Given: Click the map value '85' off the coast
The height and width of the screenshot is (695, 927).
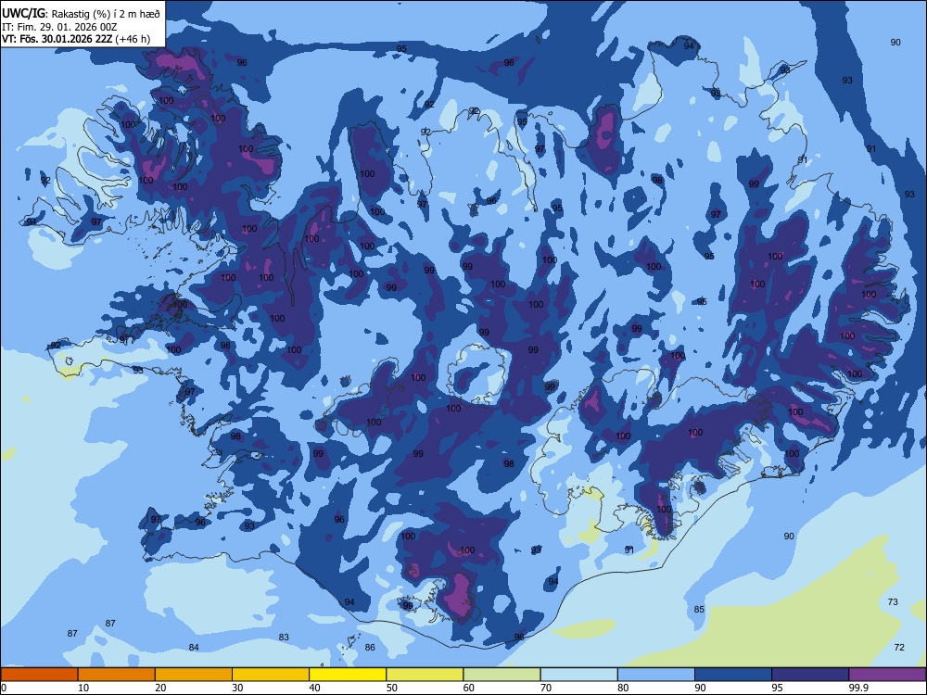Looking at the screenshot, I should tap(699, 610).
